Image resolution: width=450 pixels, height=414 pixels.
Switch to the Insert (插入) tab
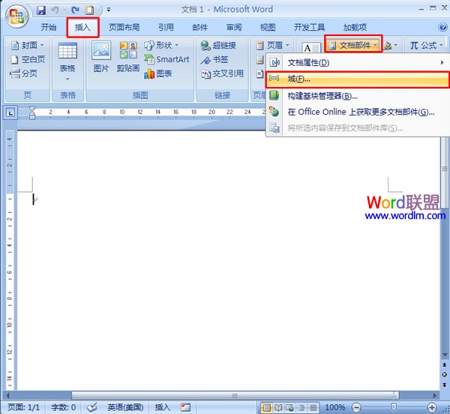[82, 27]
